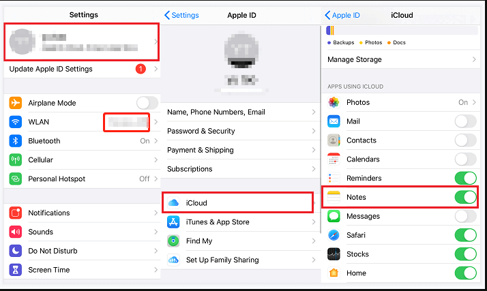Tap the Find My icon
487x291 pixels.
173,241
